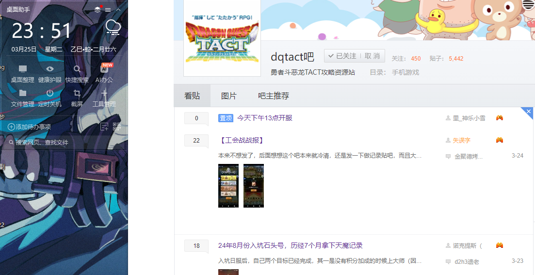535x275 pixels.
Task: Click the 工会战战报 post preview text
Action: pos(320,156)
